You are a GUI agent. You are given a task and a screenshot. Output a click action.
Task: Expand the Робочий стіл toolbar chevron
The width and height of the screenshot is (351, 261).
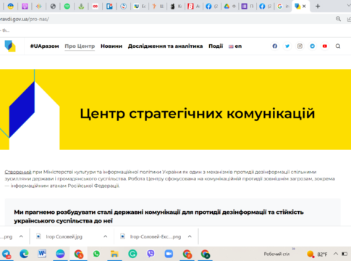(x=294, y=249)
